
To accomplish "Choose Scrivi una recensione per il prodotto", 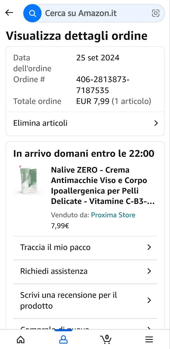I will 68,300.
